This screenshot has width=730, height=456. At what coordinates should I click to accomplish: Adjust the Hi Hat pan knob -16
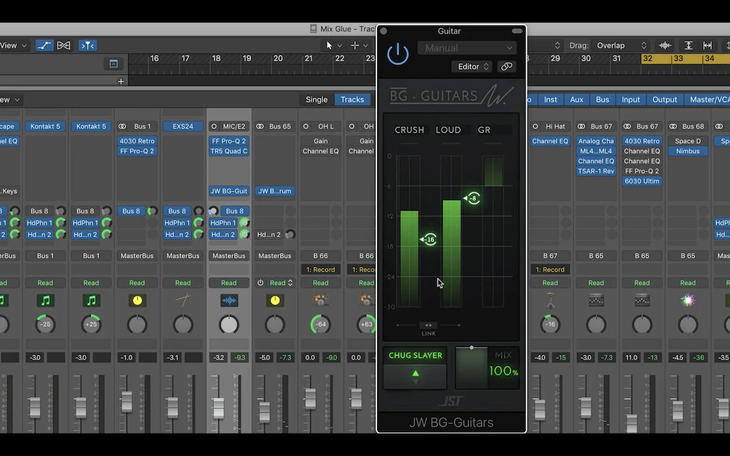pyautogui.click(x=550, y=324)
